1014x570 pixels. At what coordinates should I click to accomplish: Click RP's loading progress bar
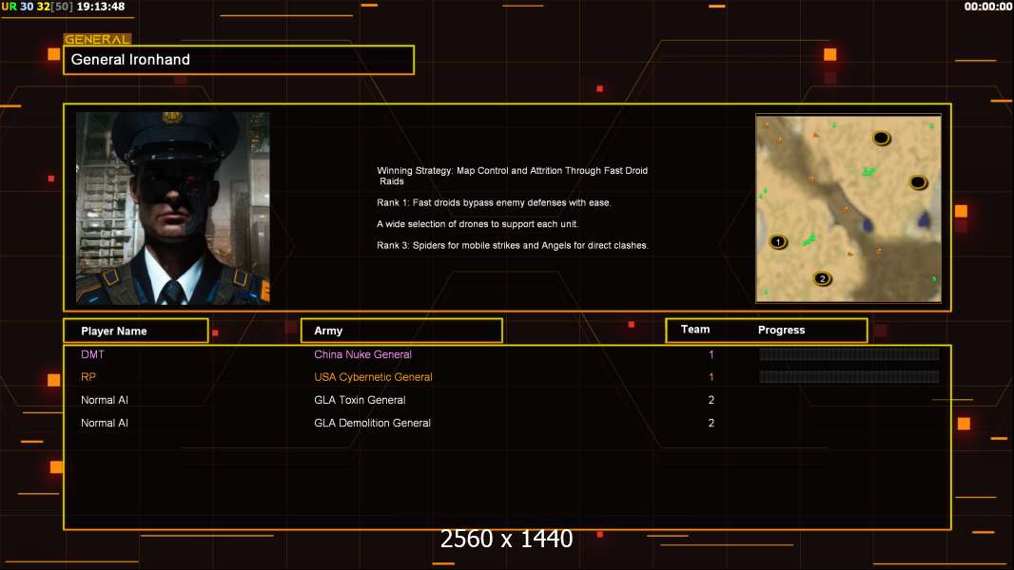click(x=849, y=376)
